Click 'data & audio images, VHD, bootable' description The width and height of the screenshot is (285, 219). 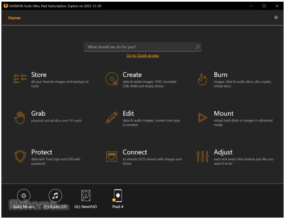click(x=150, y=84)
